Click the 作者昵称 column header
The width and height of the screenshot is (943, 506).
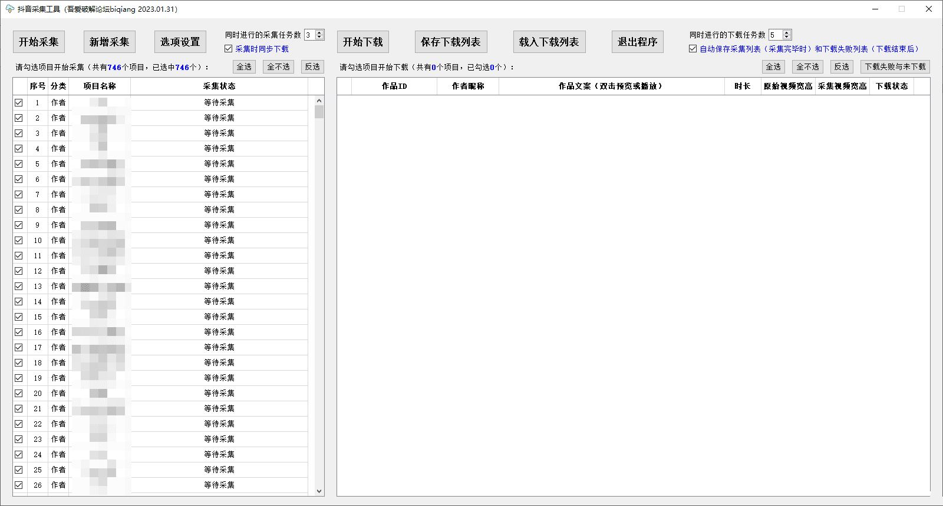pyautogui.click(x=468, y=86)
